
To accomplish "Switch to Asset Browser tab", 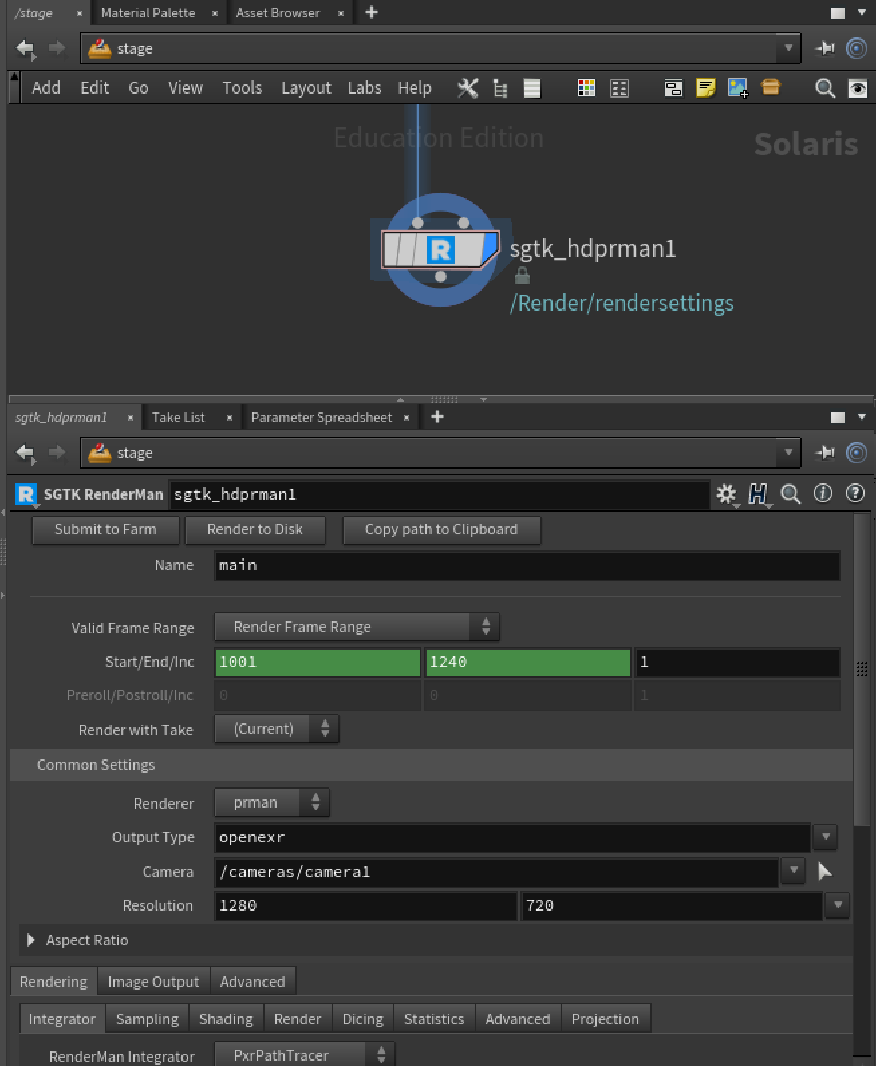I will pyautogui.click(x=278, y=13).
